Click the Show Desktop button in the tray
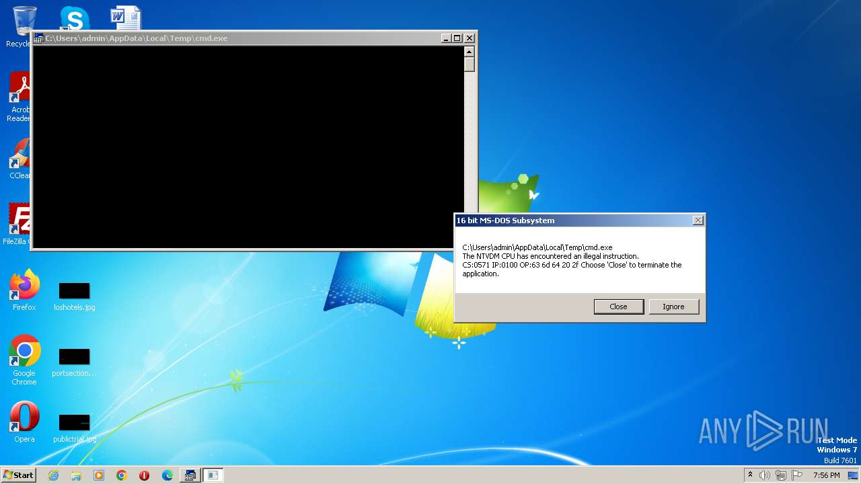This screenshot has height=484, width=861. point(853,475)
